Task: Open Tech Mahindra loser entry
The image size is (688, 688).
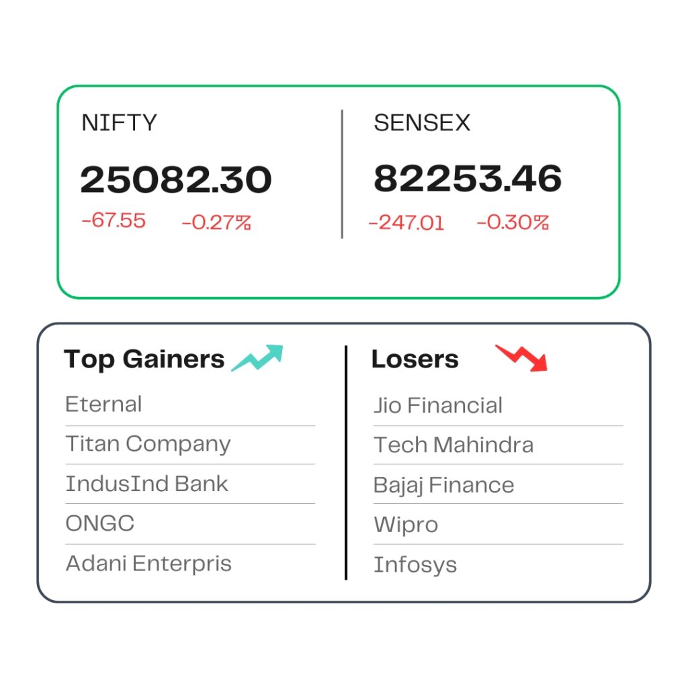Action: (454, 445)
